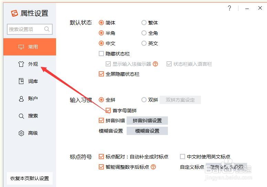Viewport: 267px width, 187px height.
Task: Switch to the 常用 tab
Action: click(x=30, y=47)
